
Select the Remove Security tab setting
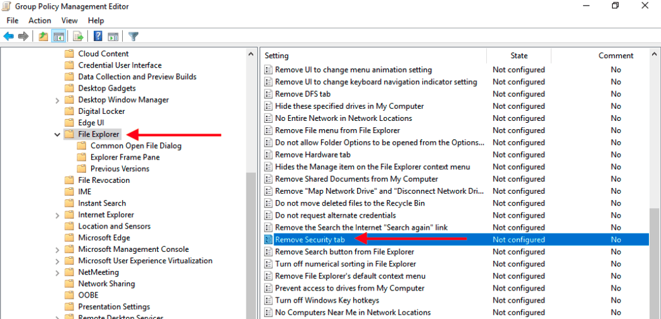click(x=310, y=240)
